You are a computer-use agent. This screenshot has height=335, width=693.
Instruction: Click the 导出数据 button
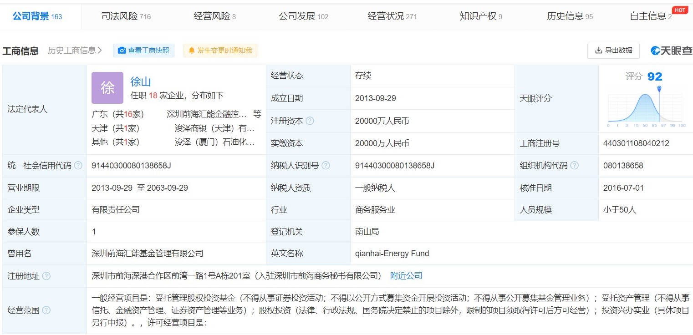point(613,51)
